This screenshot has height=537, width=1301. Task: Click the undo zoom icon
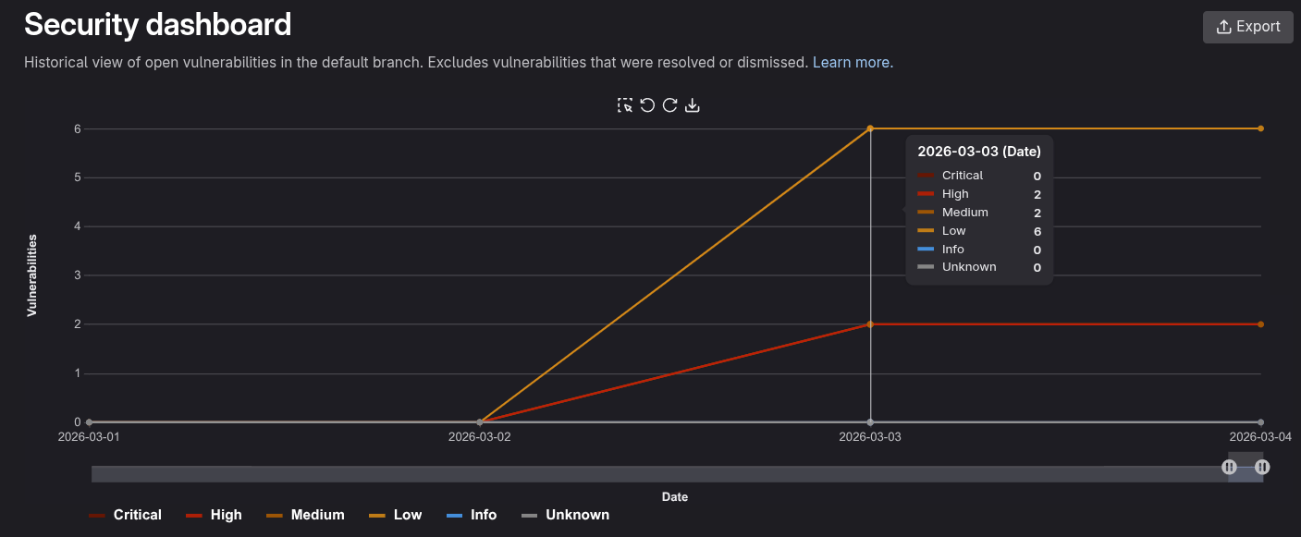coord(646,104)
